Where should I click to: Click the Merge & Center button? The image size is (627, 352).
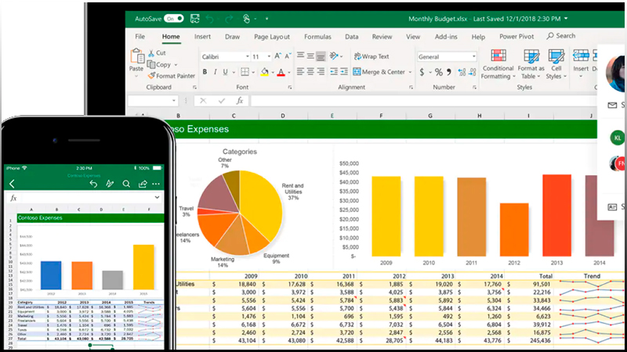378,72
